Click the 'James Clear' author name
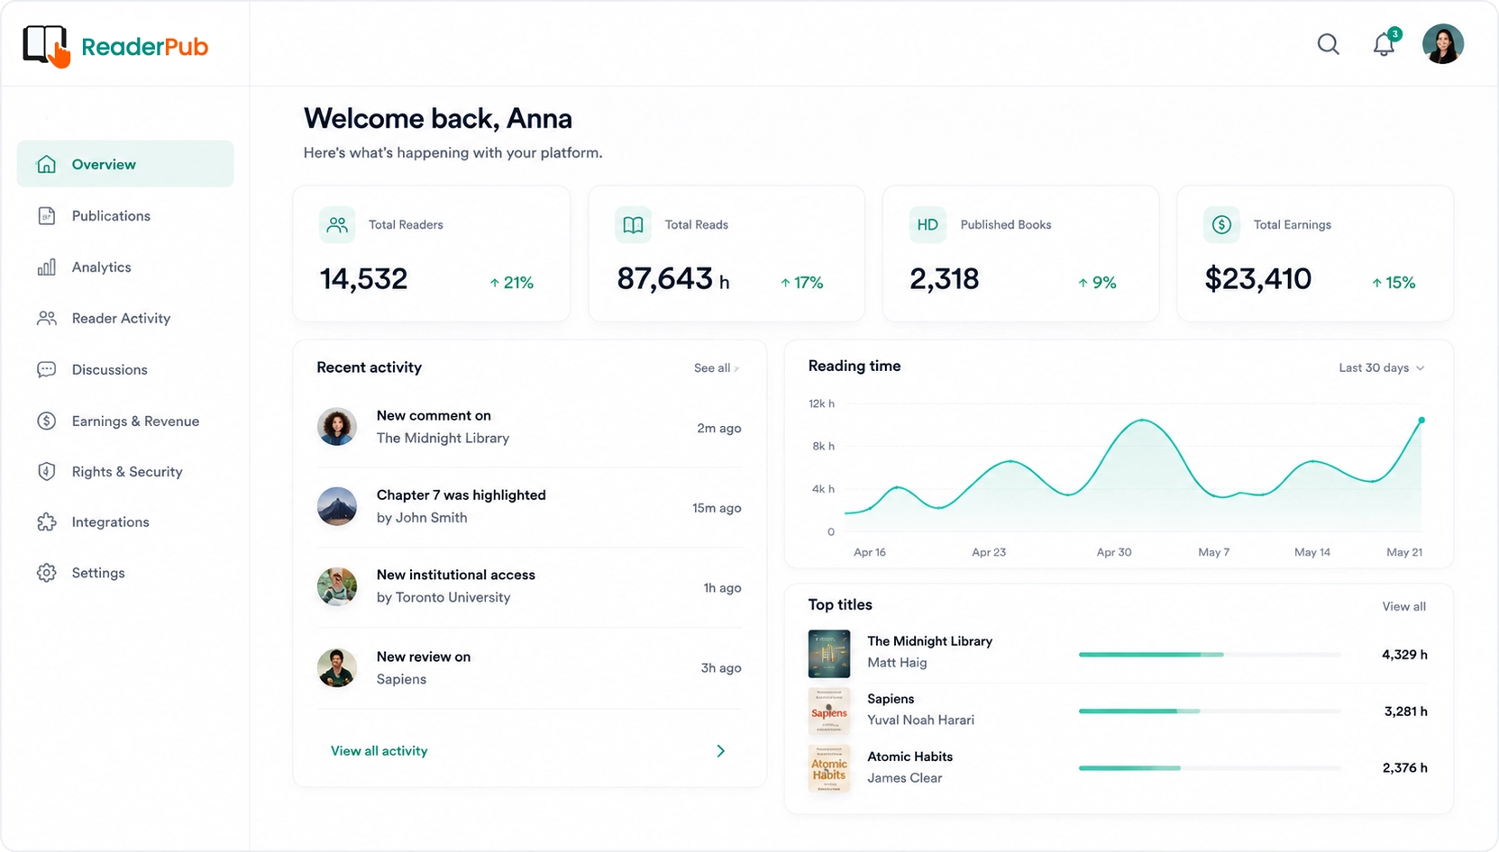Image resolution: width=1499 pixels, height=852 pixels. 904,778
